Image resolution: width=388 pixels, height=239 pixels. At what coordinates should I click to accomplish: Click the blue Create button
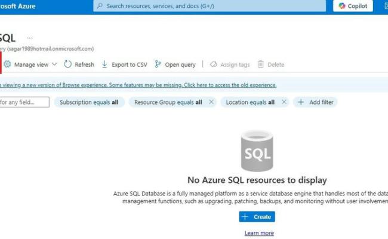coord(257,217)
